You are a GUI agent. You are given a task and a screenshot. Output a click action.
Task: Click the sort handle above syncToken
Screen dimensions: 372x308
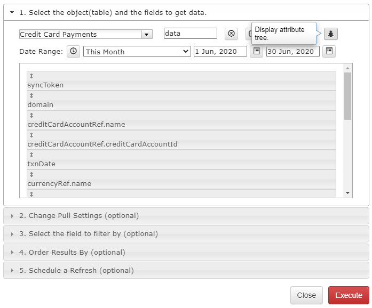(31, 76)
